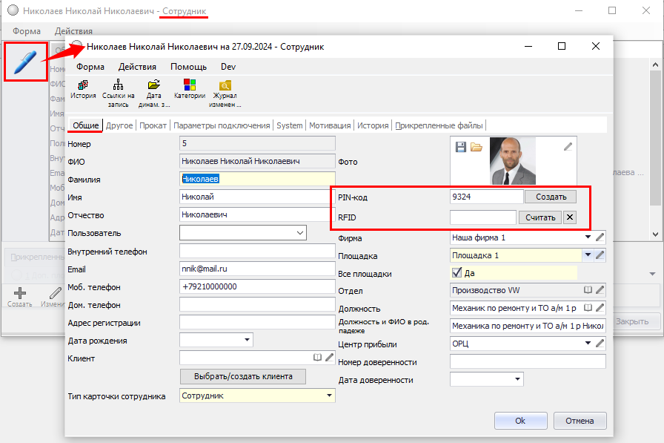Image resolution: width=664 pixels, height=443 pixels.
Task: Toggle the Все площадки checkbox
Action: pyautogui.click(x=456, y=273)
